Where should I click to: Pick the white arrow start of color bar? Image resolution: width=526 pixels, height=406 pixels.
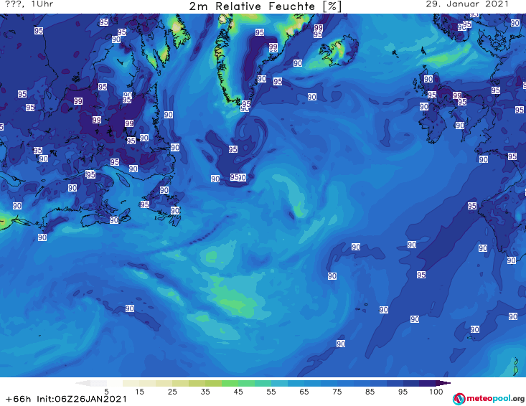click(83, 383)
